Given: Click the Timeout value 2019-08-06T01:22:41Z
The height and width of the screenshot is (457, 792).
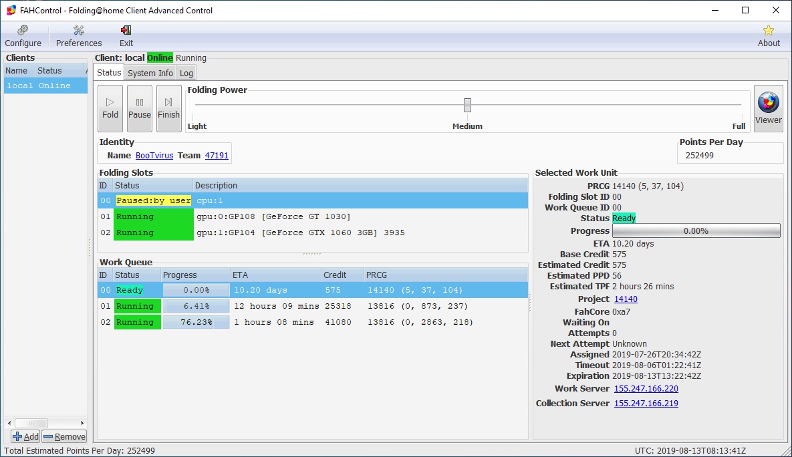Looking at the screenshot, I should coord(656,365).
